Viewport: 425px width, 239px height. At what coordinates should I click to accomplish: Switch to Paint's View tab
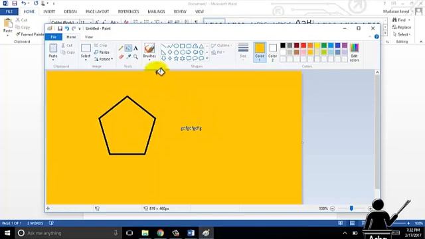[88, 37]
